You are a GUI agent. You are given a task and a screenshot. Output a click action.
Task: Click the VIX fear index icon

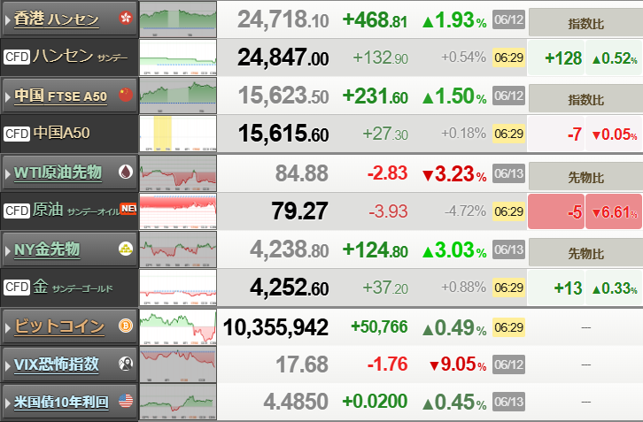(126, 364)
